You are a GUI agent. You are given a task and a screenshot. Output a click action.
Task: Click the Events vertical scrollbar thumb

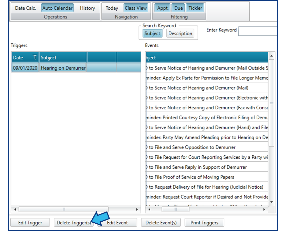pos(272,103)
